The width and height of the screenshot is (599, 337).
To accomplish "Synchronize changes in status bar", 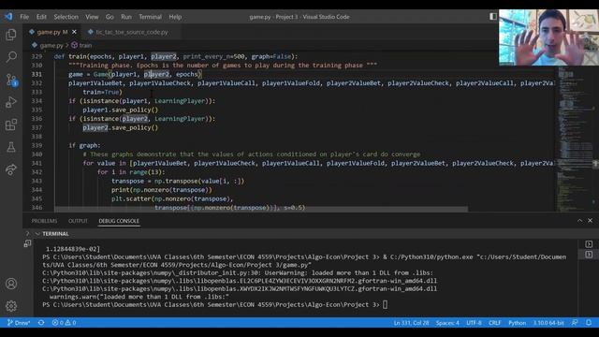I will [41, 323].
